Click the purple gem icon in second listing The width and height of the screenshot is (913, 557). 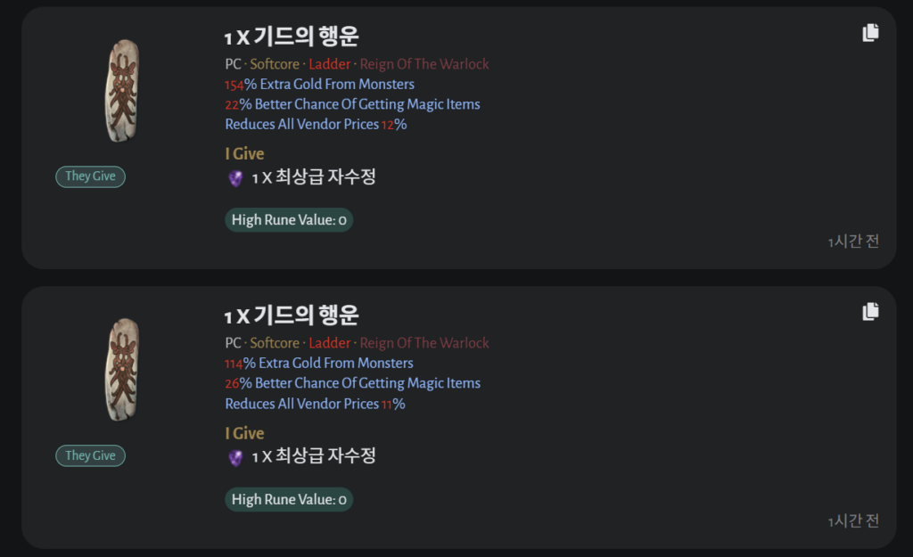235,457
